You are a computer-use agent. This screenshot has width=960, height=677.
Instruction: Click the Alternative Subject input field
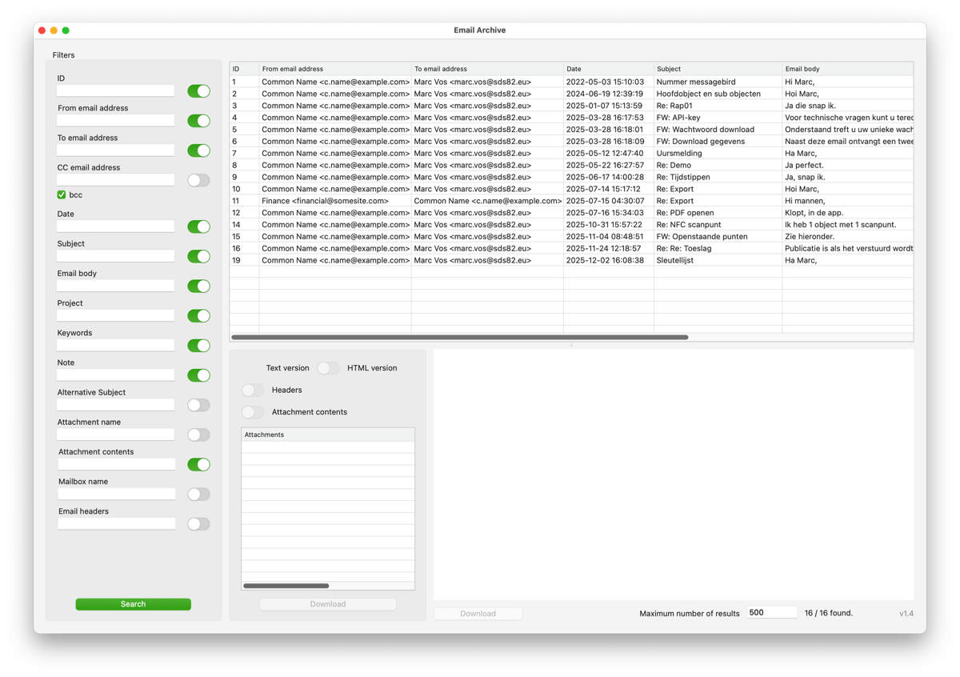coord(116,404)
